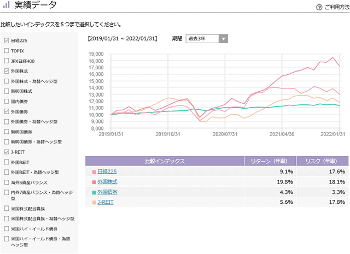This screenshot has width=350, height=254.
Task: Enable 外国債券・為替ヘッジ型 checkbox
Action: pos(7,121)
